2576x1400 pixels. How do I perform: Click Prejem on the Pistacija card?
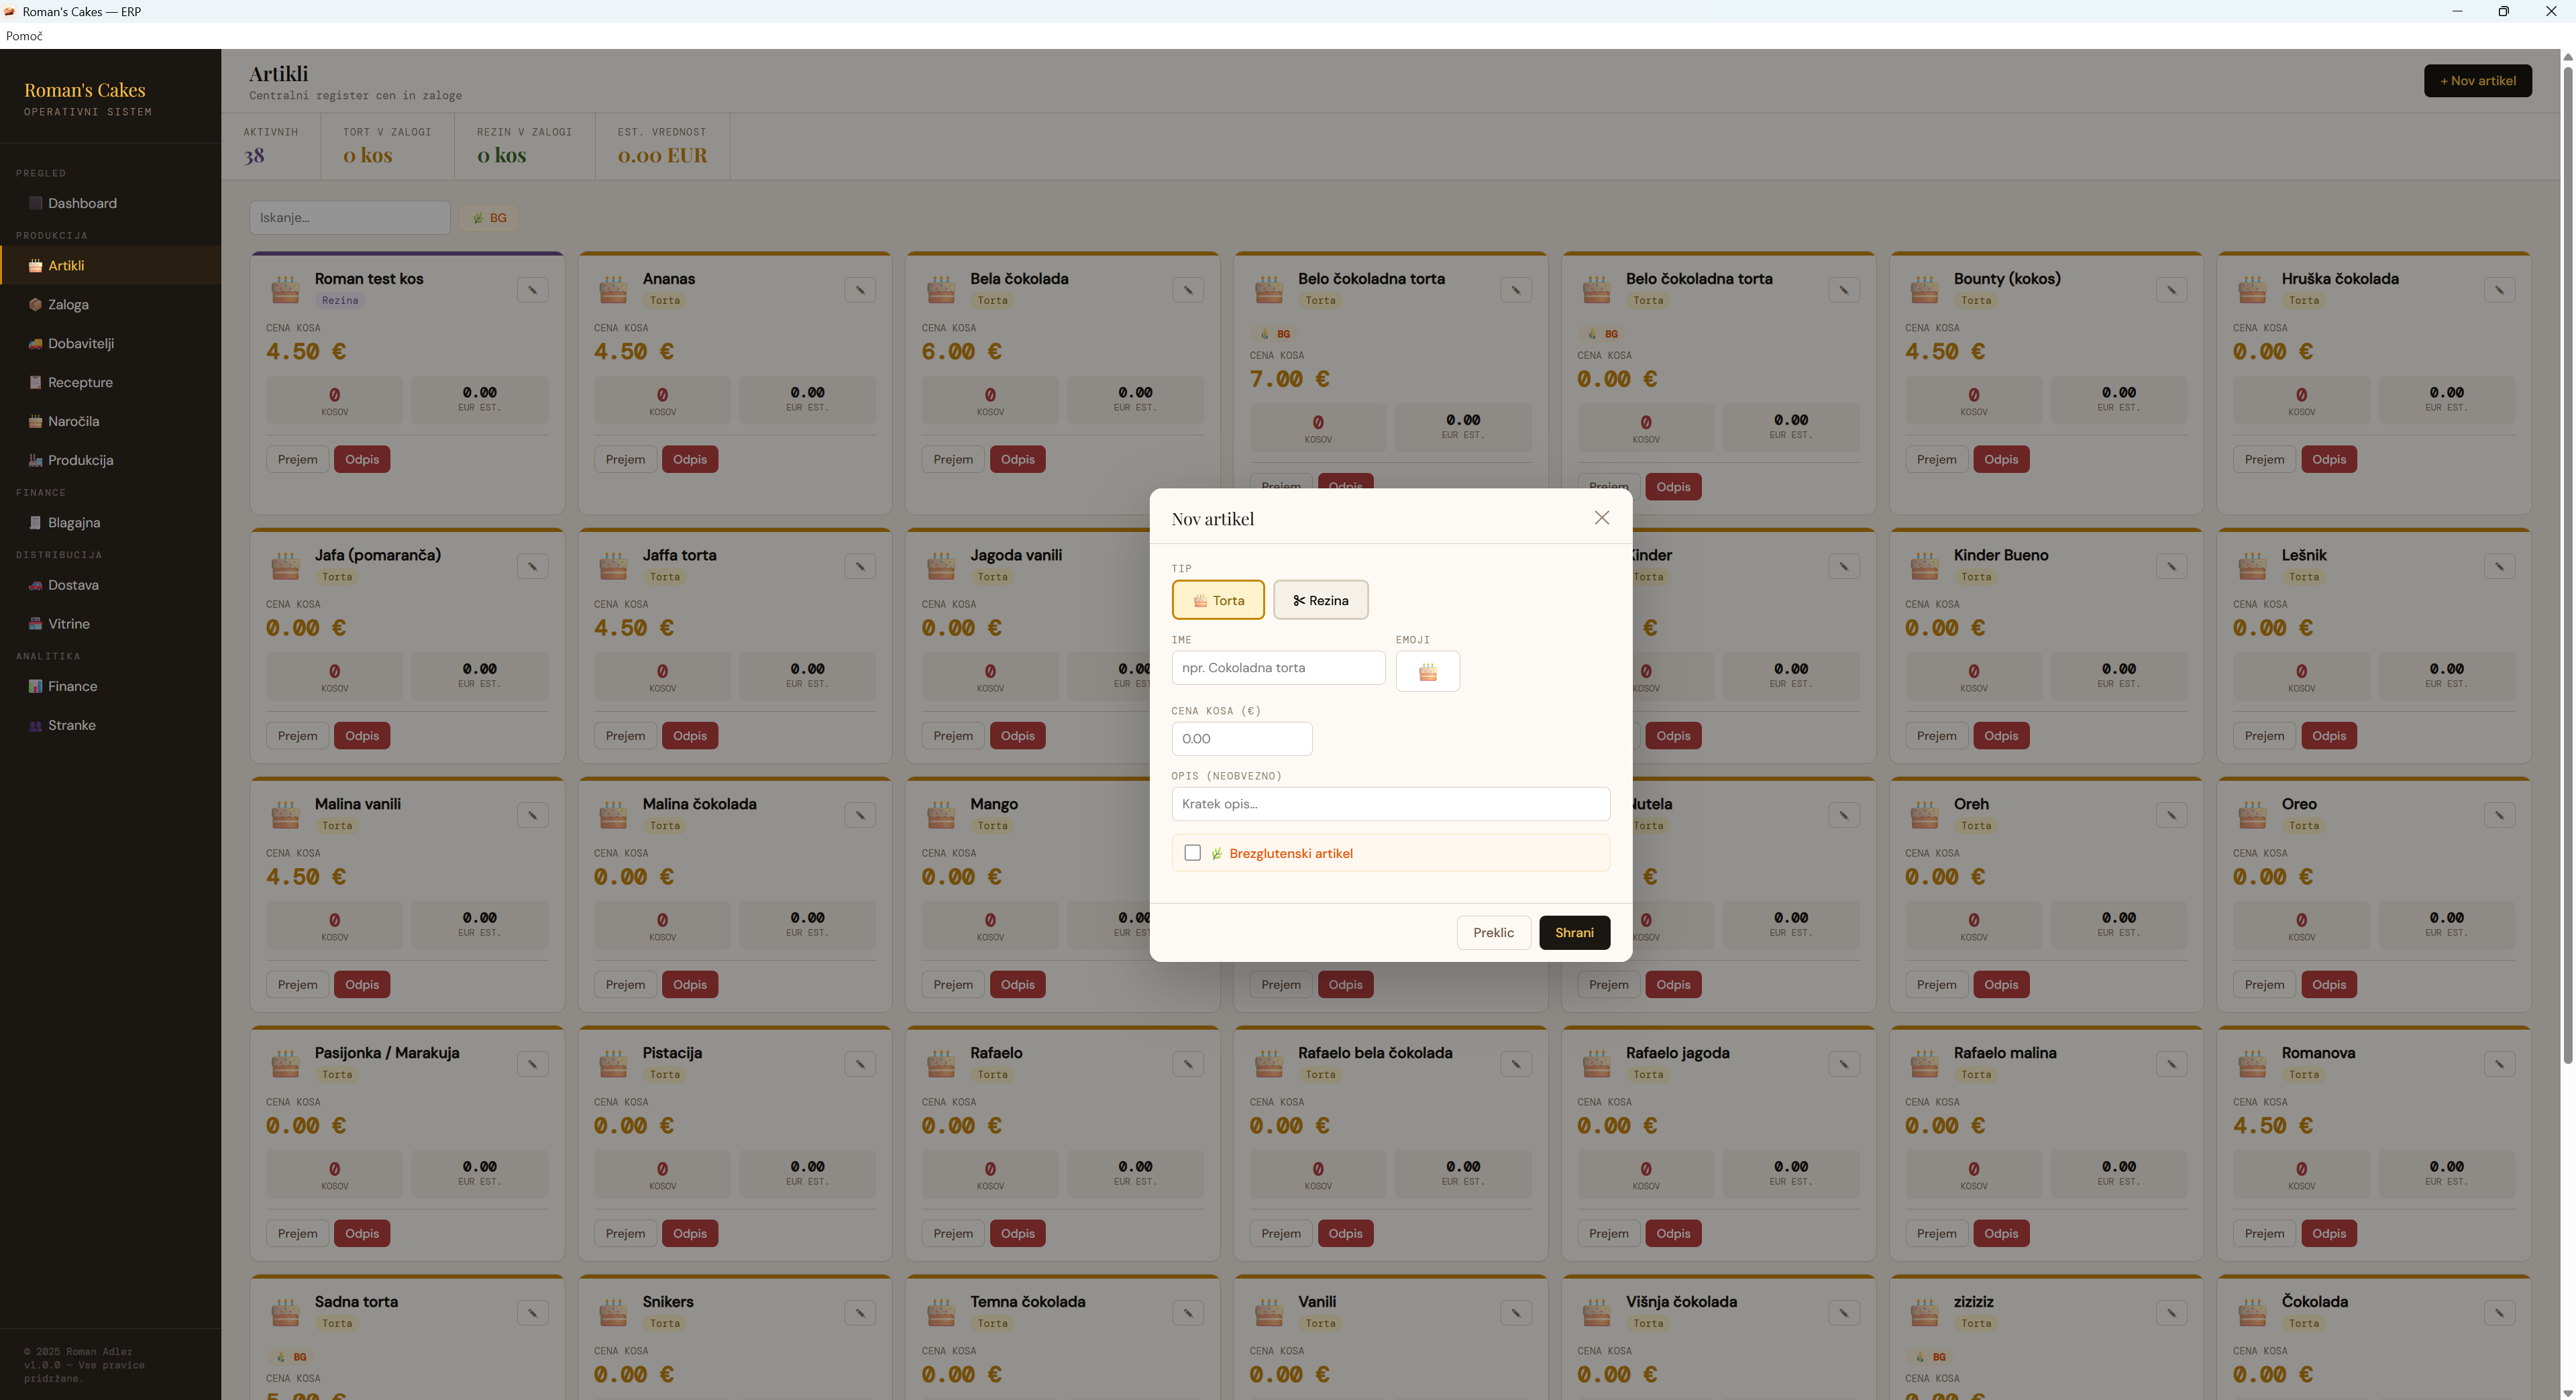(625, 1234)
